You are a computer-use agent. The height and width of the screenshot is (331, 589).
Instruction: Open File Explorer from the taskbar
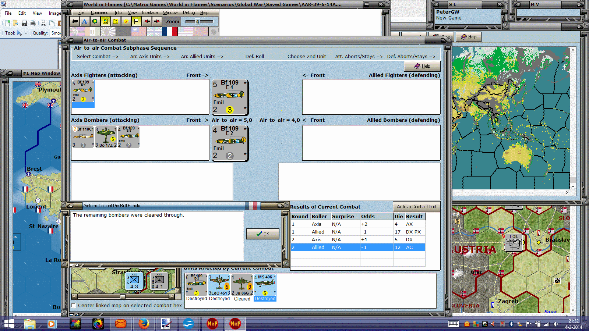(30, 324)
